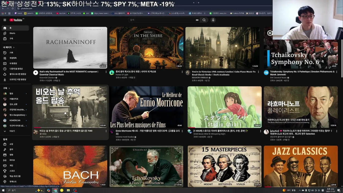Viewport: 343px width, 193px height.
Task: Open more options for the Rachmaninoff video
Action: pyautogui.click(x=106, y=72)
